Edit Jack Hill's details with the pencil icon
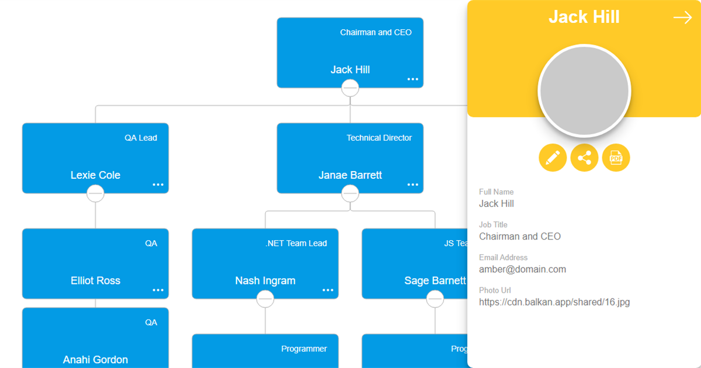 pyautogui.click(x=553, y=158)
